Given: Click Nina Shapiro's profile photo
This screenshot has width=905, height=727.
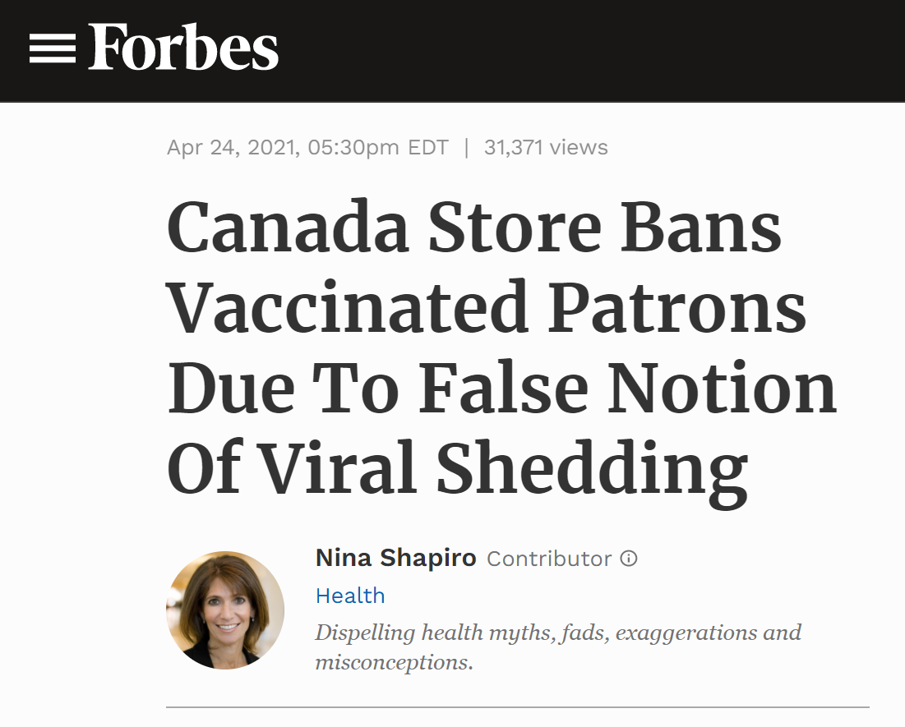Looking at the screenshot, I should pyautogui.click(x=225, y=610).
